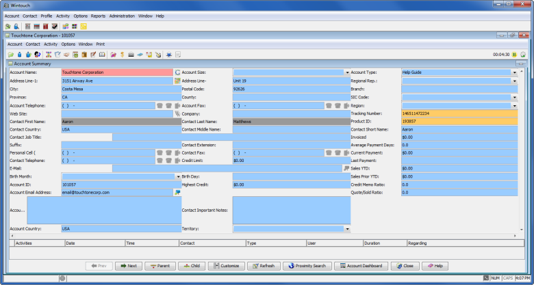
Task: Click the Activities column header
Action: coord(40,243)
